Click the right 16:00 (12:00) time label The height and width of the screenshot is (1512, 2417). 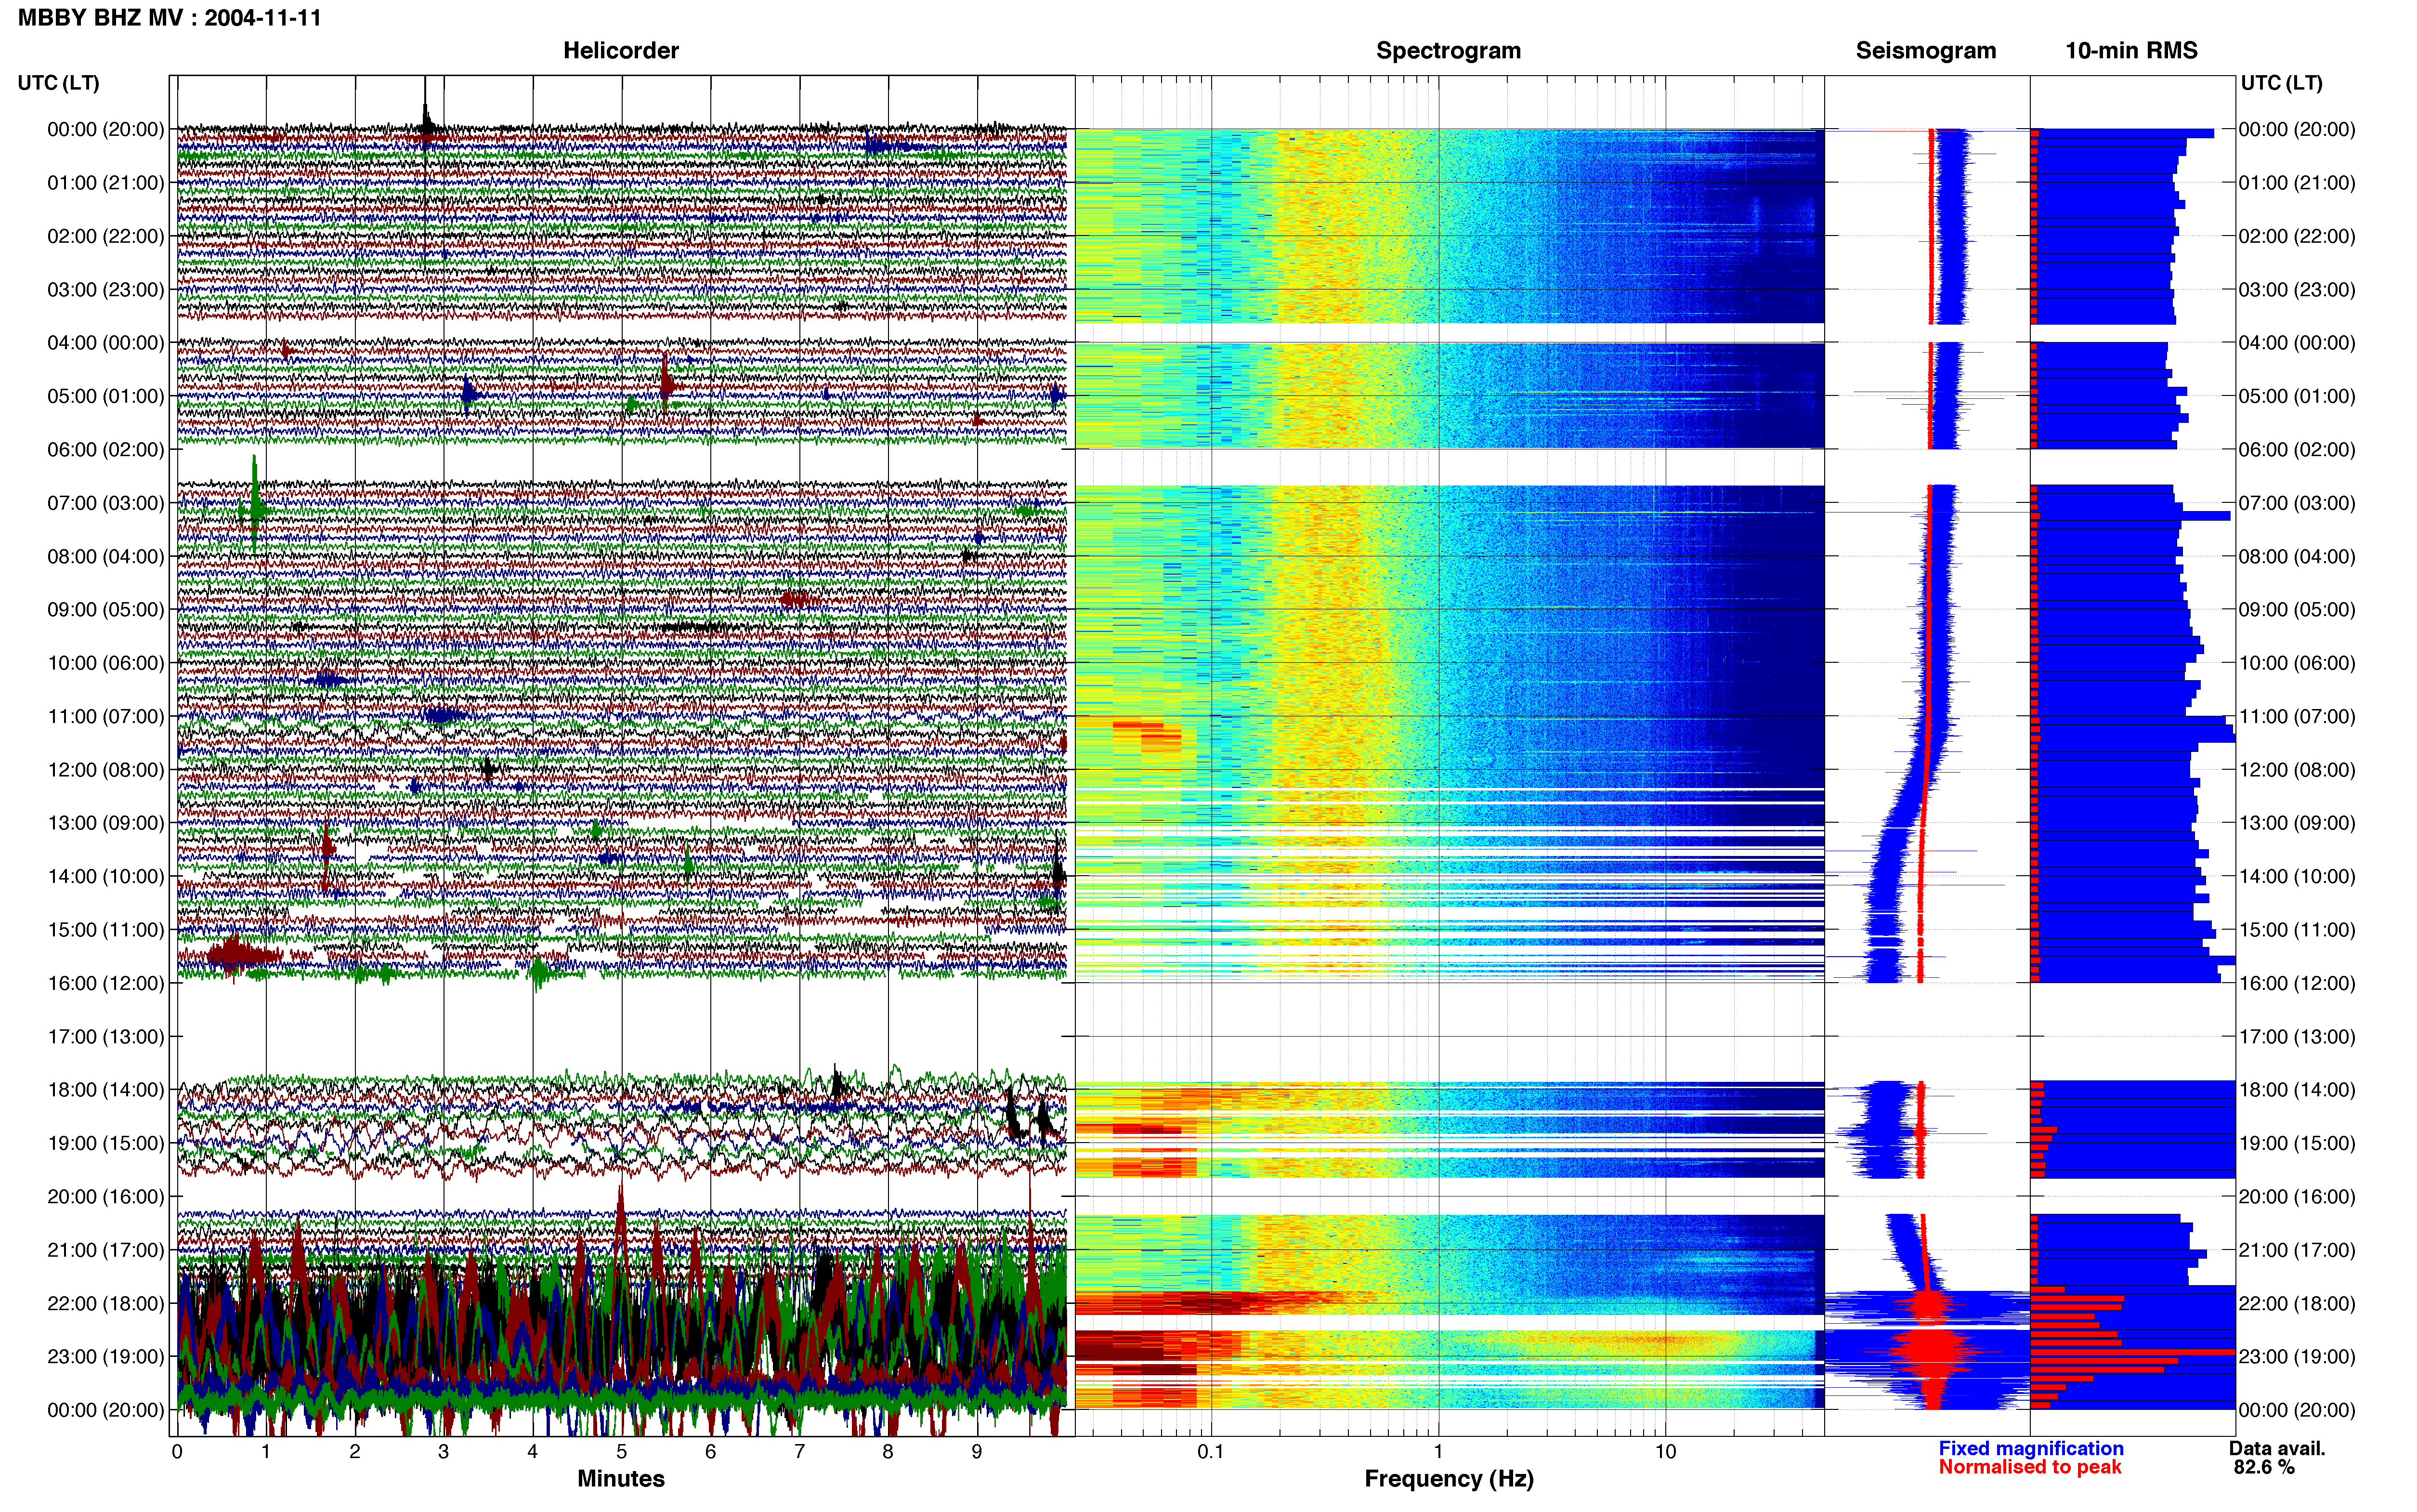(x=2297, y=982)
